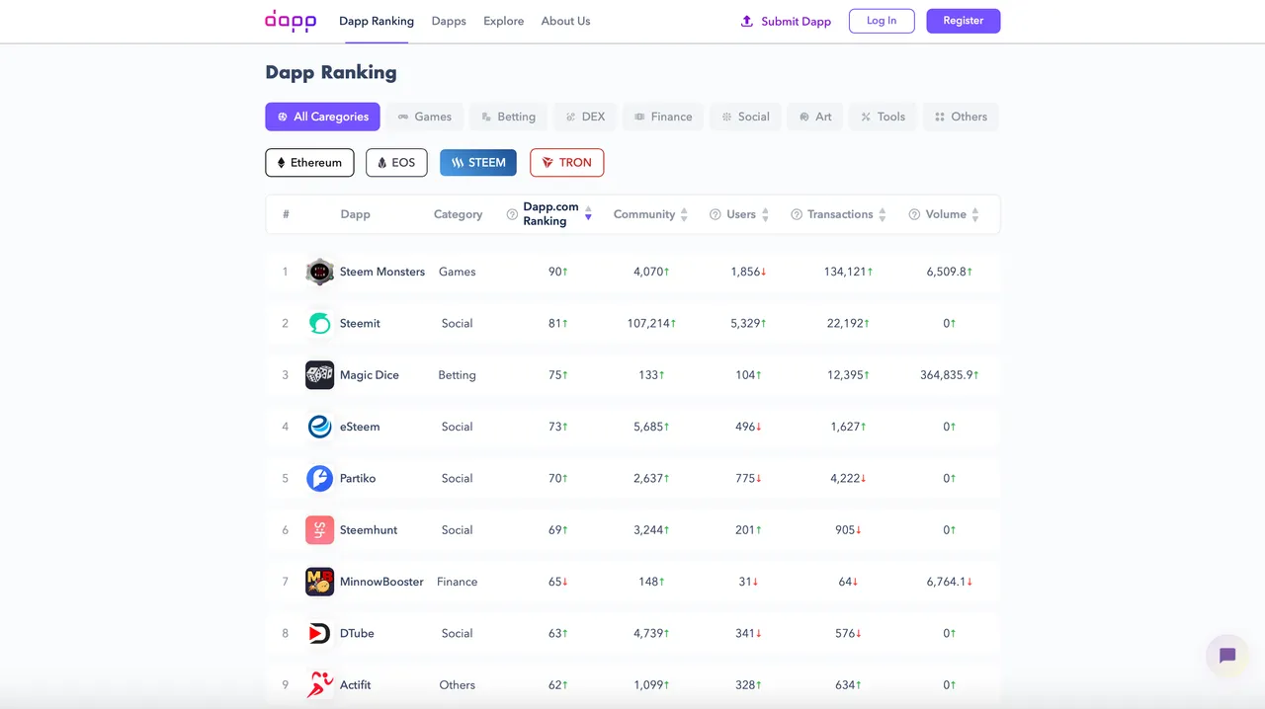
Task: Open the Dapp Ranking nav tab
Action: click(377, 21)
